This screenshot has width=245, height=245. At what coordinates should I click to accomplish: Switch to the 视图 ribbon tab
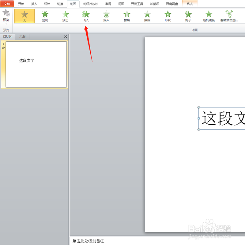click(121, 4)
